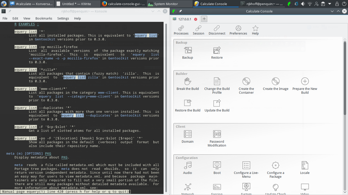Launch the Restore tool
This screenshot has height=195, width=348.
(217, 53)
